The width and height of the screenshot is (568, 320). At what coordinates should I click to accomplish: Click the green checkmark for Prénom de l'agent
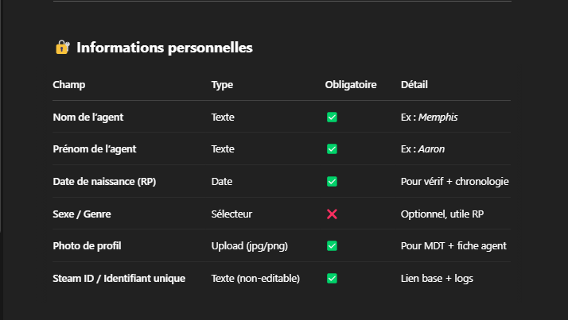(332, 148)
